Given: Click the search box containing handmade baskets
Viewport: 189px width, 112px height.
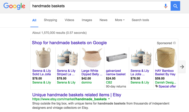Looking at the screenshot, I should click(96, 6).
